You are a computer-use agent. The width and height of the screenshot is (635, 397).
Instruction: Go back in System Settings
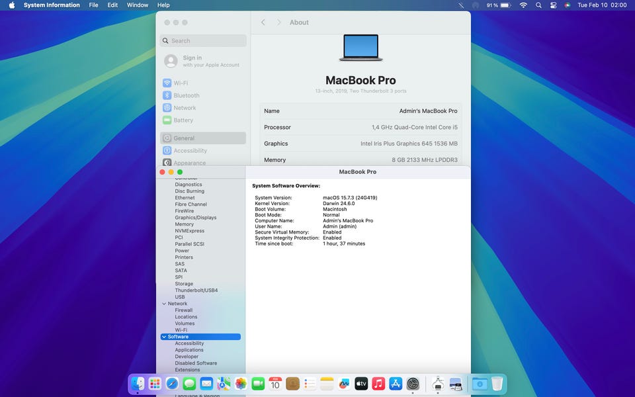click(263, 22)
